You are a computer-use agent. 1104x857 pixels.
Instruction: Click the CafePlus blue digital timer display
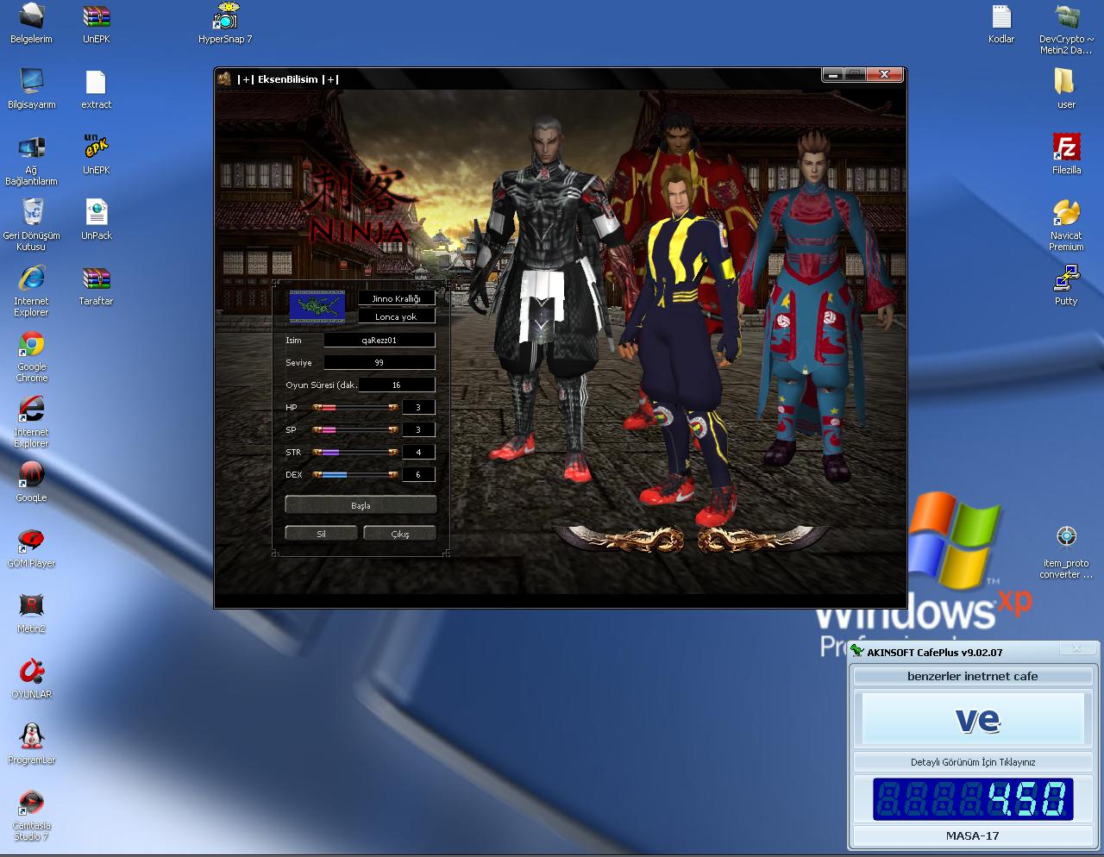(973, 799)
